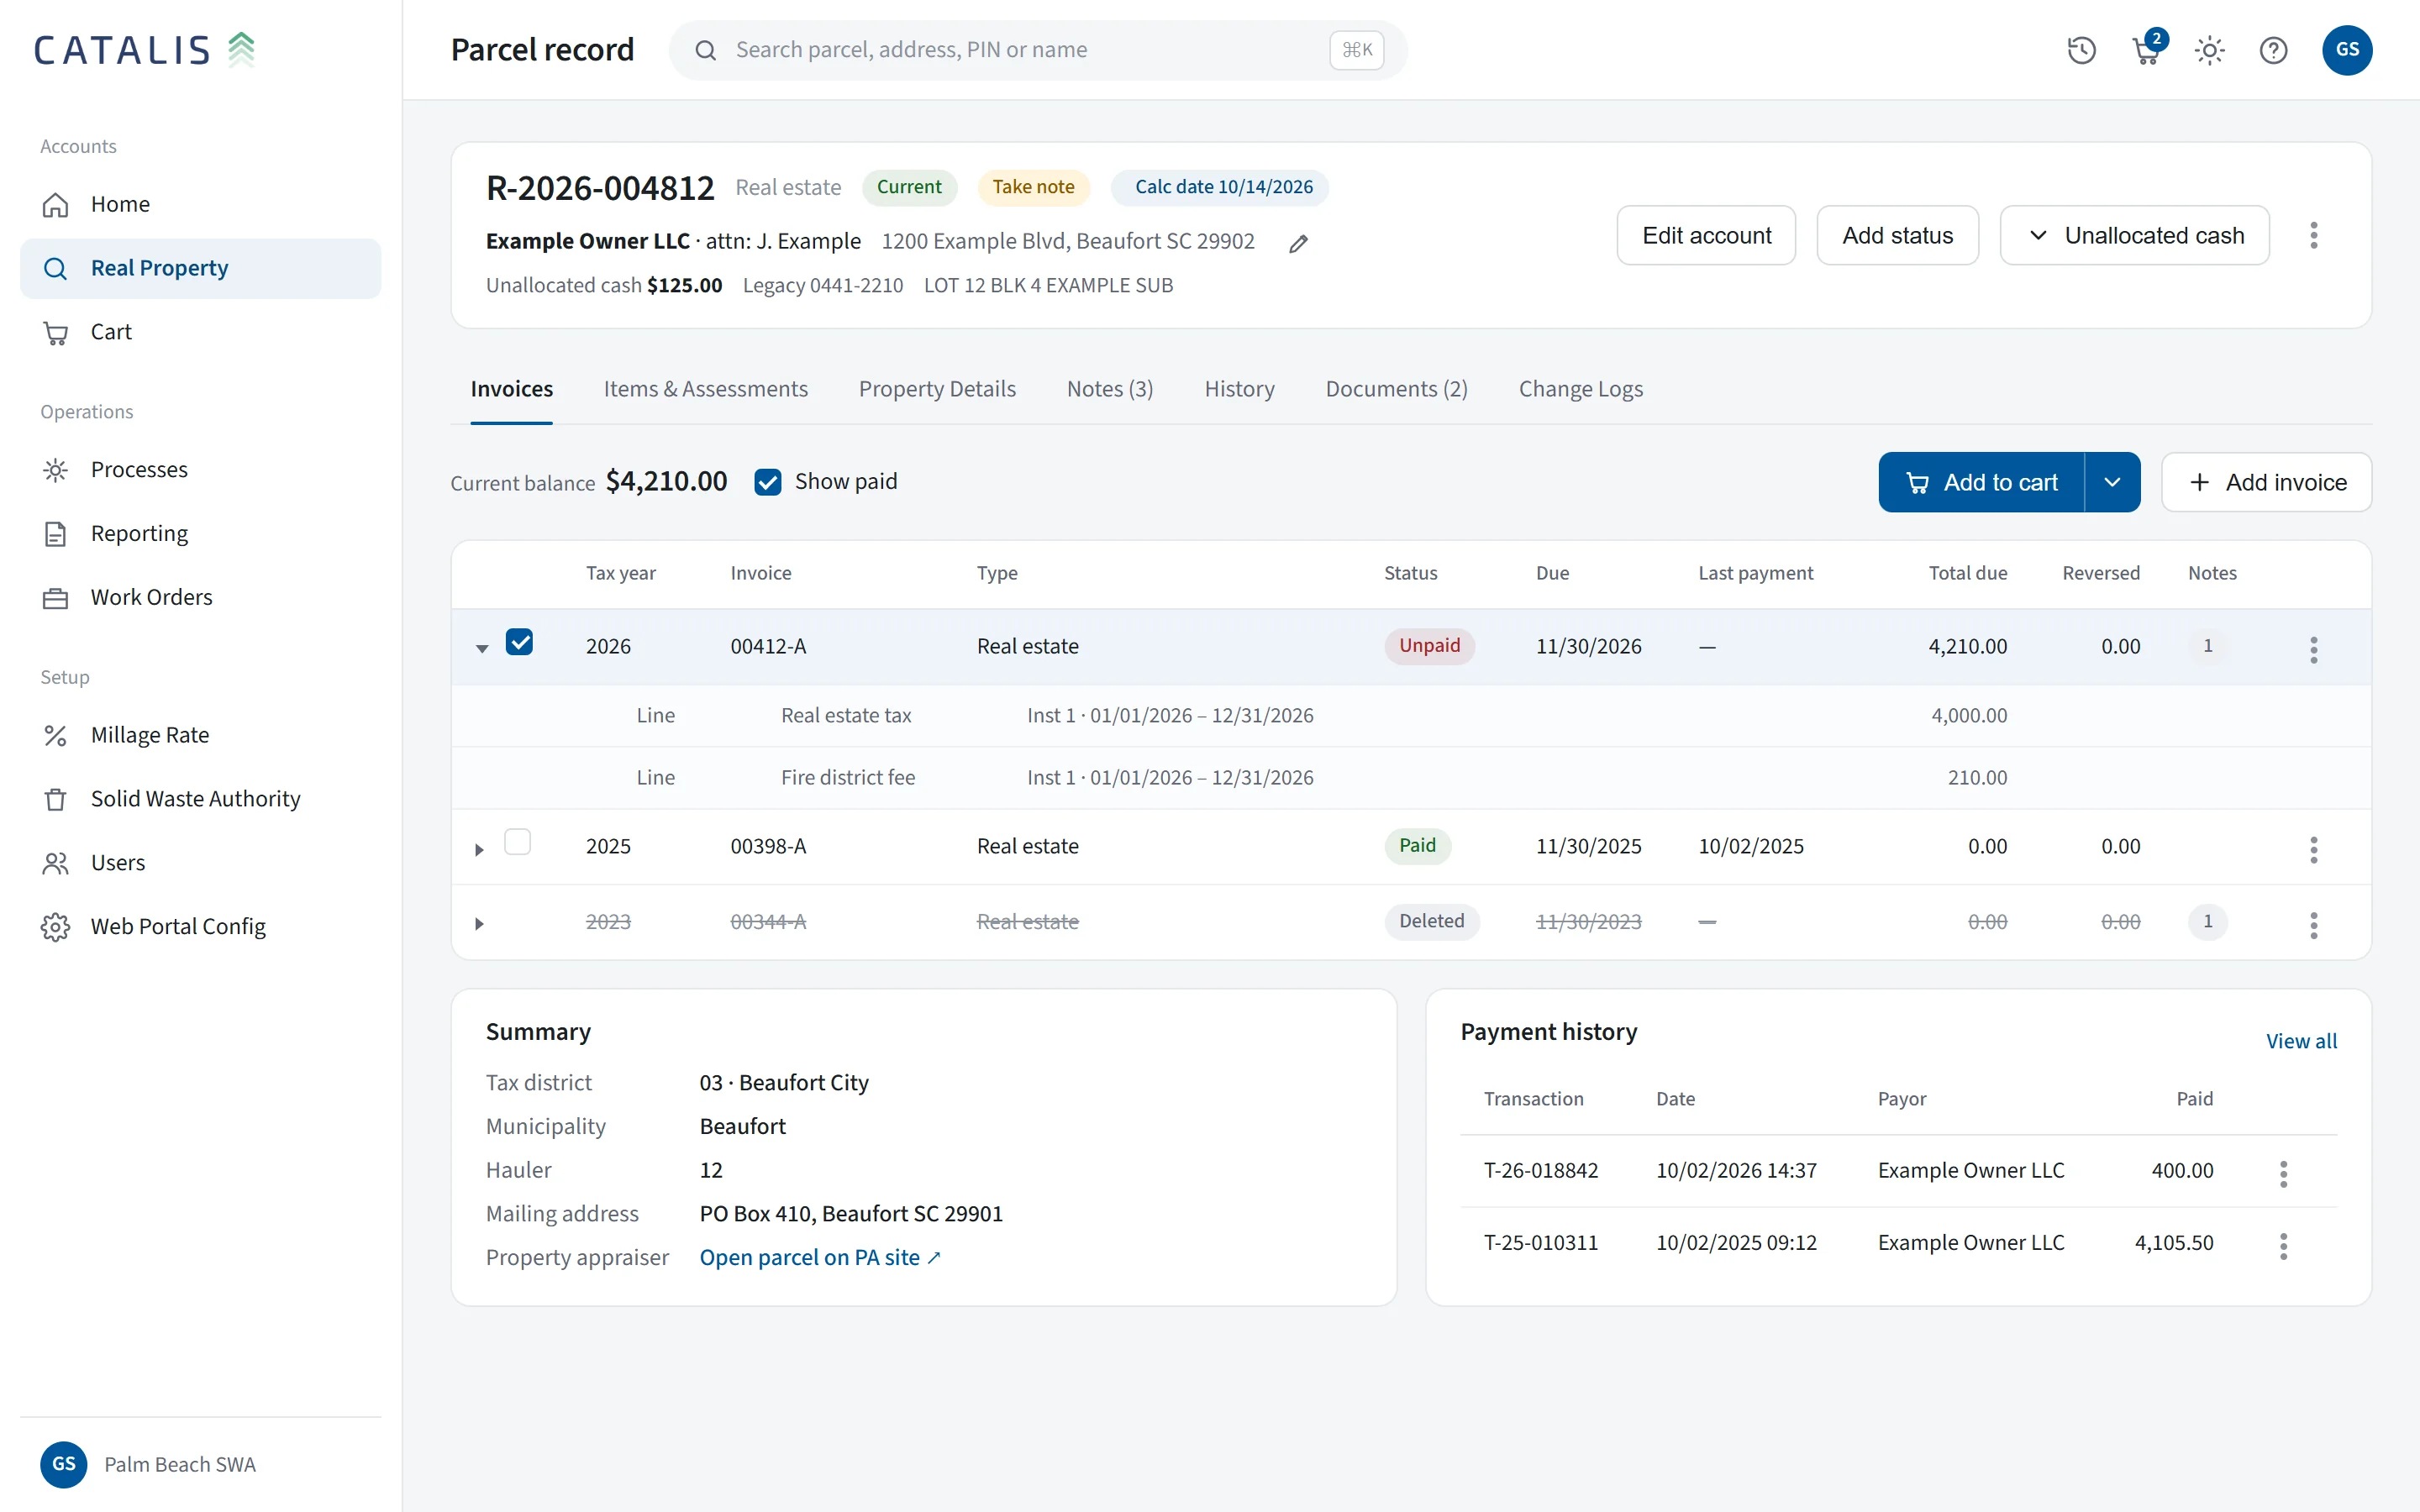Click the notes count badge on 00412-A row

(x=2207, y=646)
